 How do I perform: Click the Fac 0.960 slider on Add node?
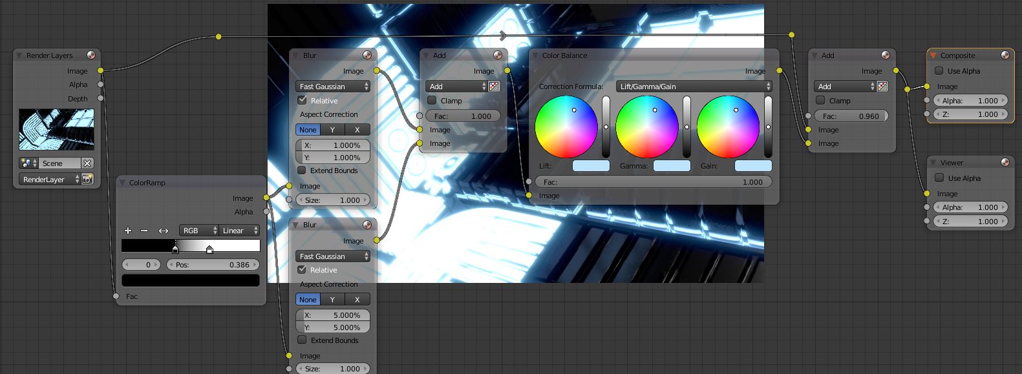point(851,116)
